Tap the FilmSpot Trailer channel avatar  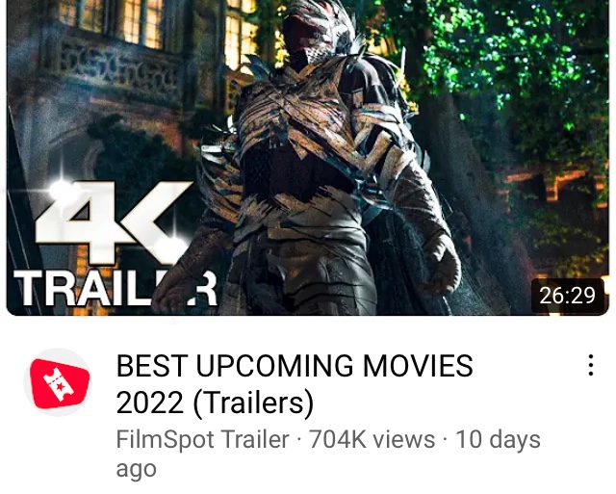point(58,383)
